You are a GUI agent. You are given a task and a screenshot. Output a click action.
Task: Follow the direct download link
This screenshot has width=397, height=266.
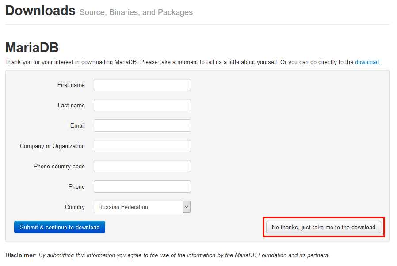click(x=366, y=62)
